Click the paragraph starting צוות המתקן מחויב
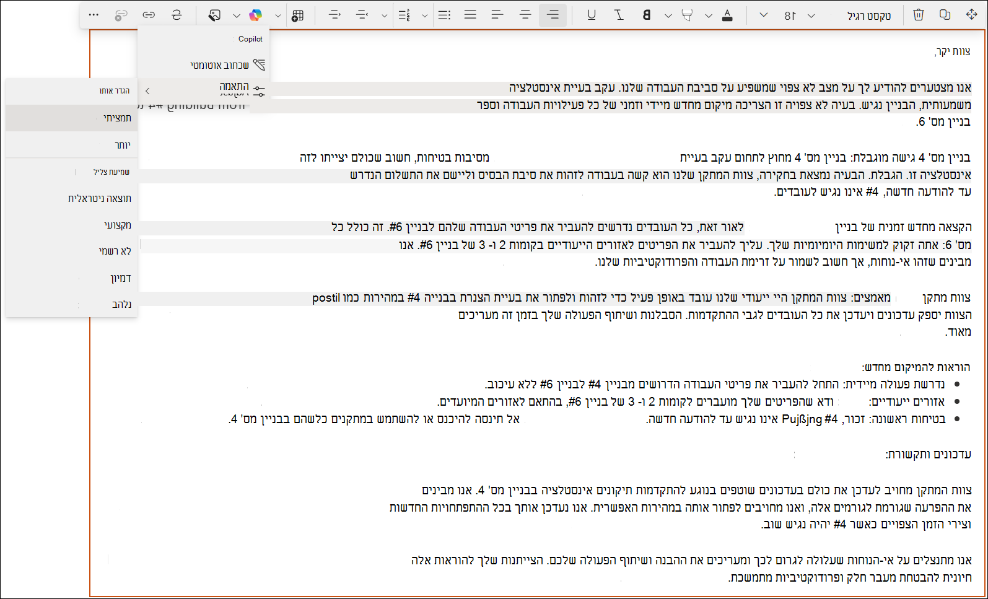This screenshot has height=599, width=988. tap(681, 507)
